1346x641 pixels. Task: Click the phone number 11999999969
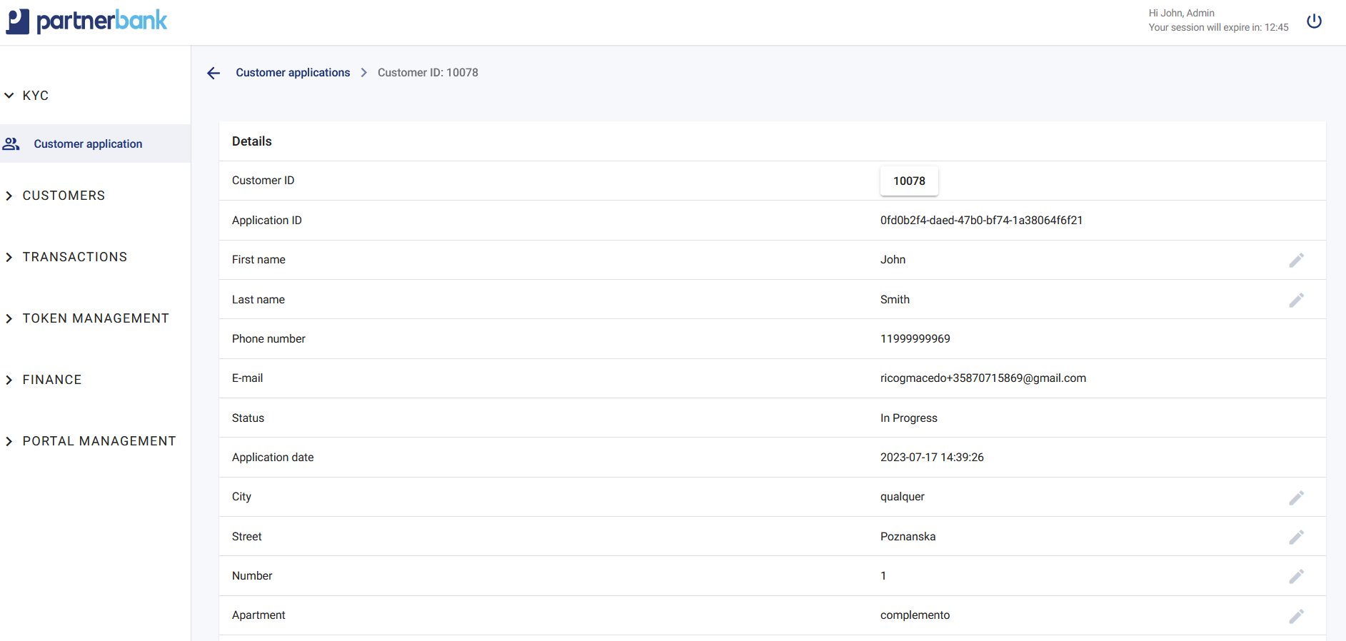[915, 339]
